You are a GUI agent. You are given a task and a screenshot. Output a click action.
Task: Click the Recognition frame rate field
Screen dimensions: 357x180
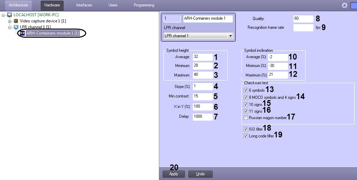(303, 27)
